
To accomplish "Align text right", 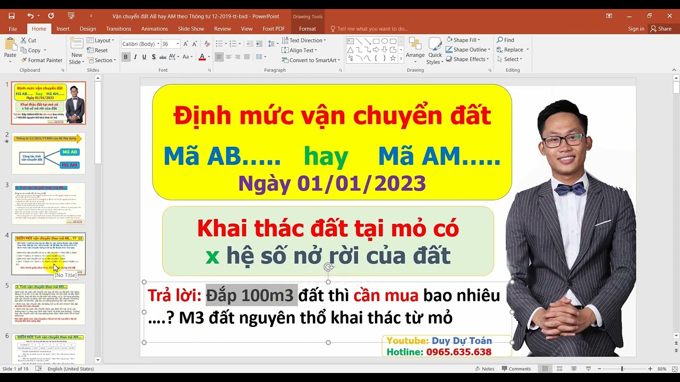I will [x=238, y=57].
